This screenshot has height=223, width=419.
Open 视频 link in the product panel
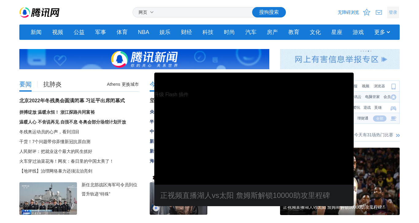pyautogui.click(x=366, y=86)
